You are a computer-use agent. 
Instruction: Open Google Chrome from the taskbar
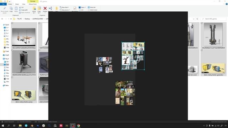tap(78, 126)
